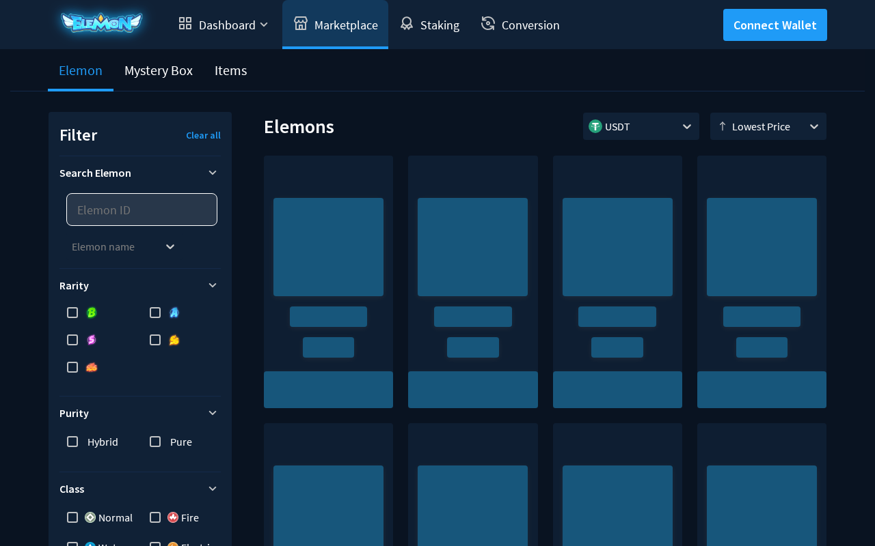Select the Pure purity checkbox

[155, 442]
